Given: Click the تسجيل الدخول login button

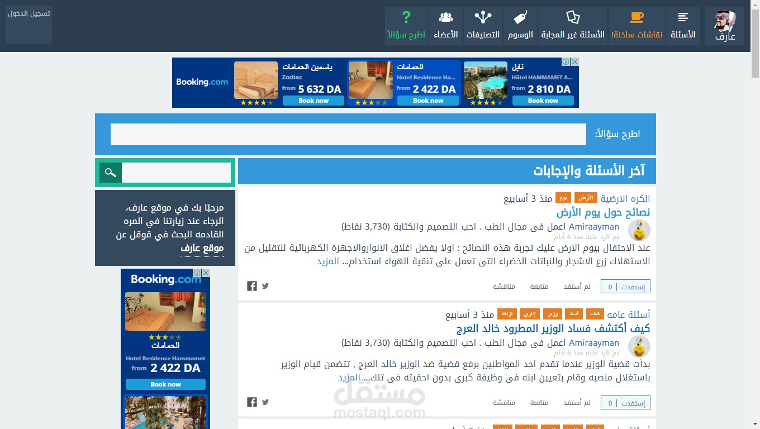Looking at the screenshot, I should pos(28,25).
